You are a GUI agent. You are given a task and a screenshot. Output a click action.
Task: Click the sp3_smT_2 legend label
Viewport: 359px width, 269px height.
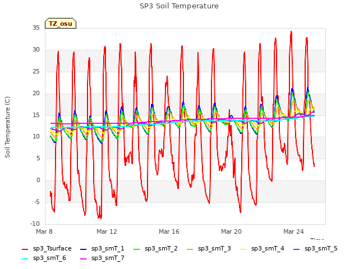tap(161, 248)
